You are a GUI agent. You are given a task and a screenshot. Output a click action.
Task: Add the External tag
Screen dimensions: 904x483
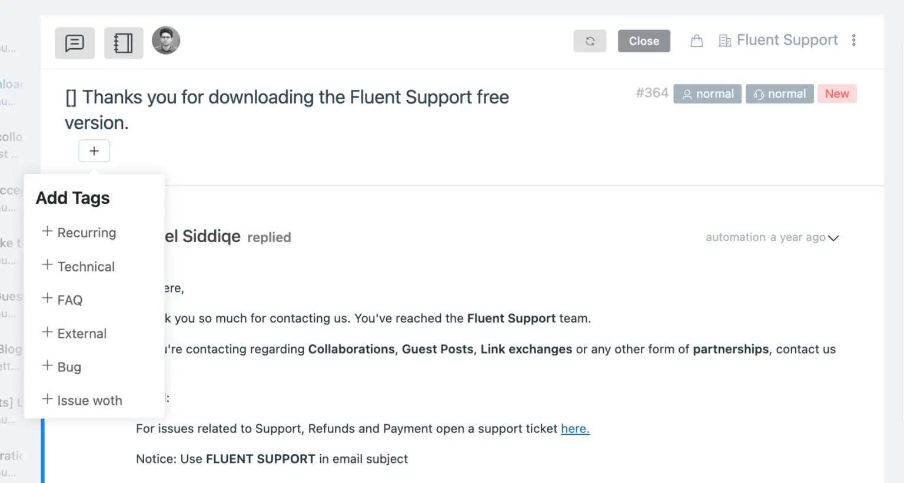click(75, 334)
